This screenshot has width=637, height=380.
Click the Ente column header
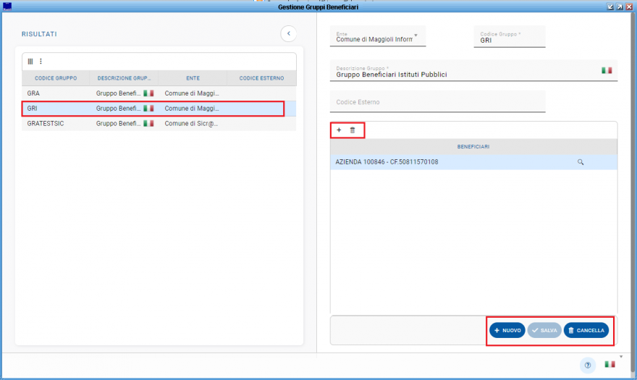click(193, 78)
